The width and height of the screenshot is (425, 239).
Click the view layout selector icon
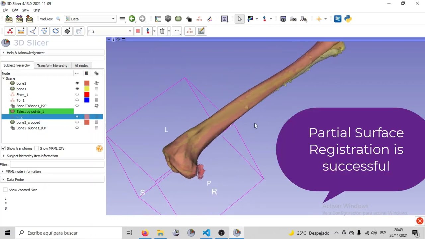tap(225, 19)
